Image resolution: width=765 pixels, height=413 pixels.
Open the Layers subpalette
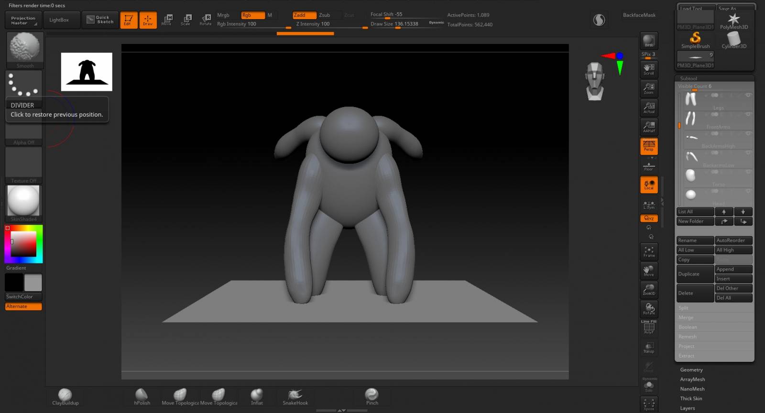click(x=688, y=408)
